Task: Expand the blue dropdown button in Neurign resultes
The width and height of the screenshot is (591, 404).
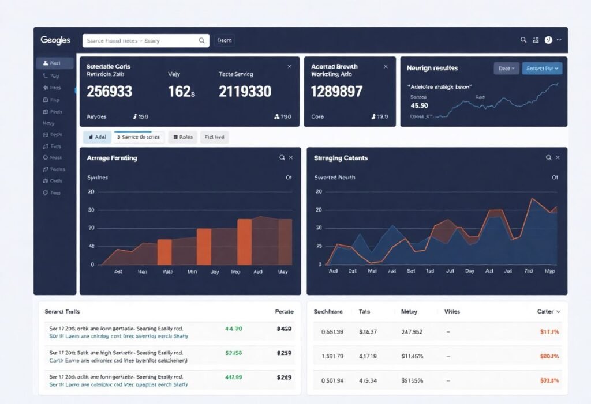Action: pos(542,69)
